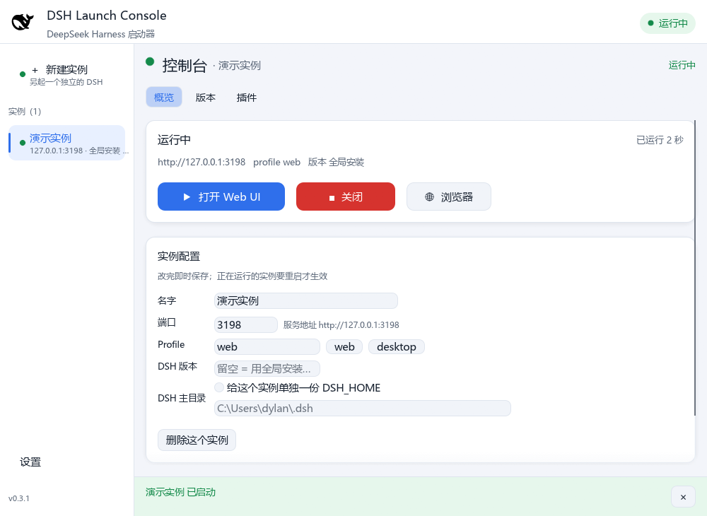Click the 版本 全局安装 text in the status card
707x516 pixels.
pyautogui.click(x=336, y=163)
